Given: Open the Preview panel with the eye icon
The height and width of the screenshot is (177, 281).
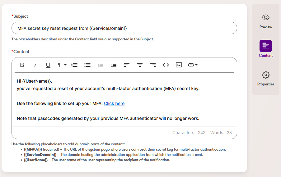Looking at the screenshot, I should 266,21.
